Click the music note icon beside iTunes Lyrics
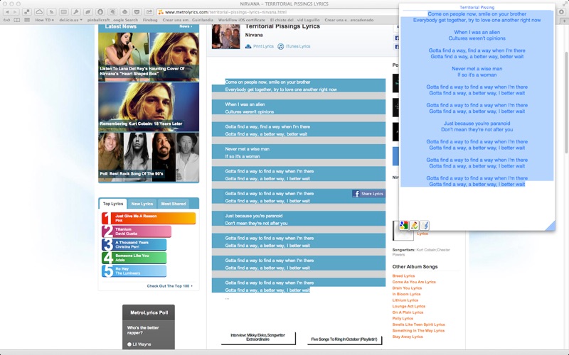The height and width of the screenshot is (355, 569). 280,46
